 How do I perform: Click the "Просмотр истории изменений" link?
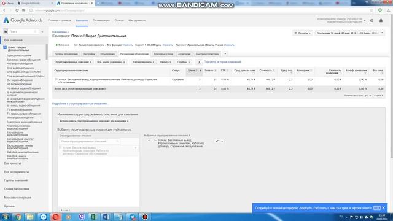coord(222,62)
